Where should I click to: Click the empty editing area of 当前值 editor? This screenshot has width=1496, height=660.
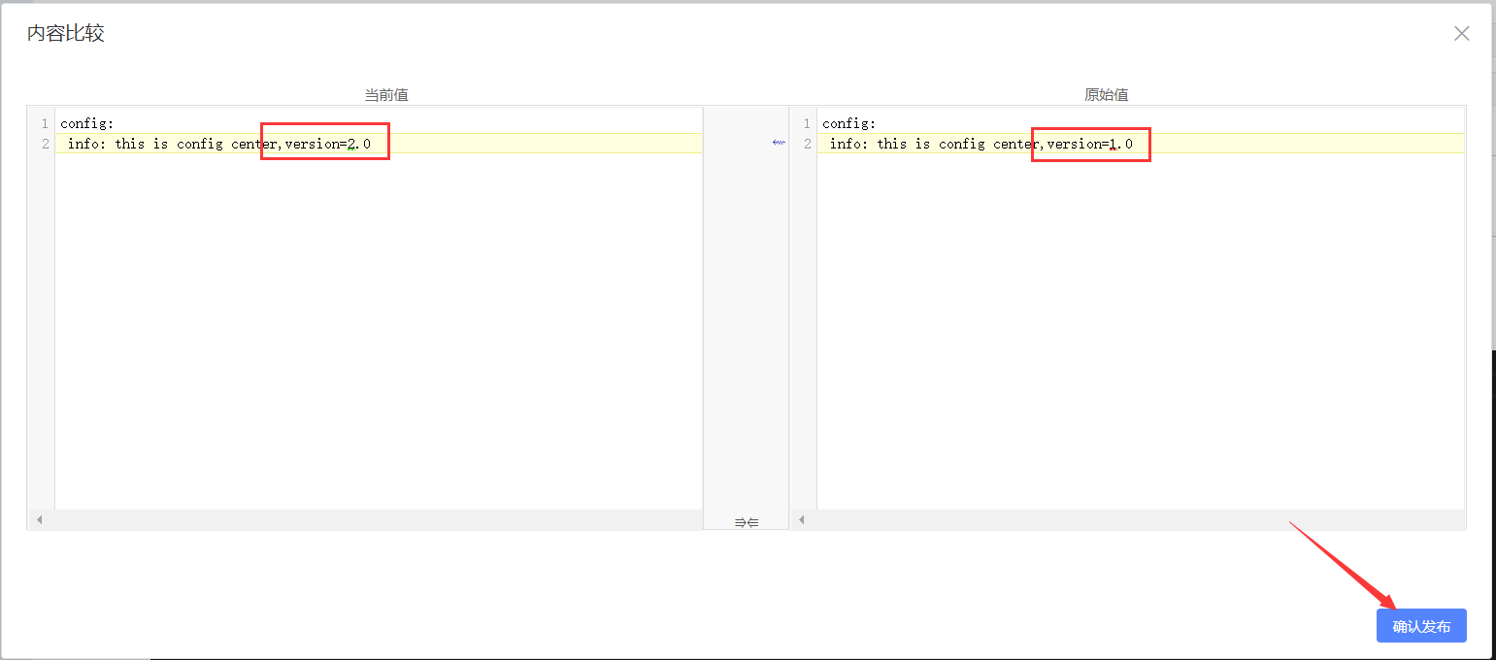pyautogui.click(x=379, y=330)
